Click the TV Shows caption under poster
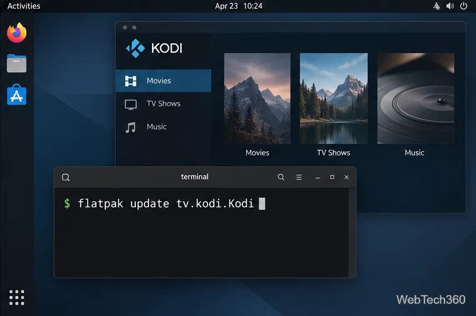 pos(333,152)
